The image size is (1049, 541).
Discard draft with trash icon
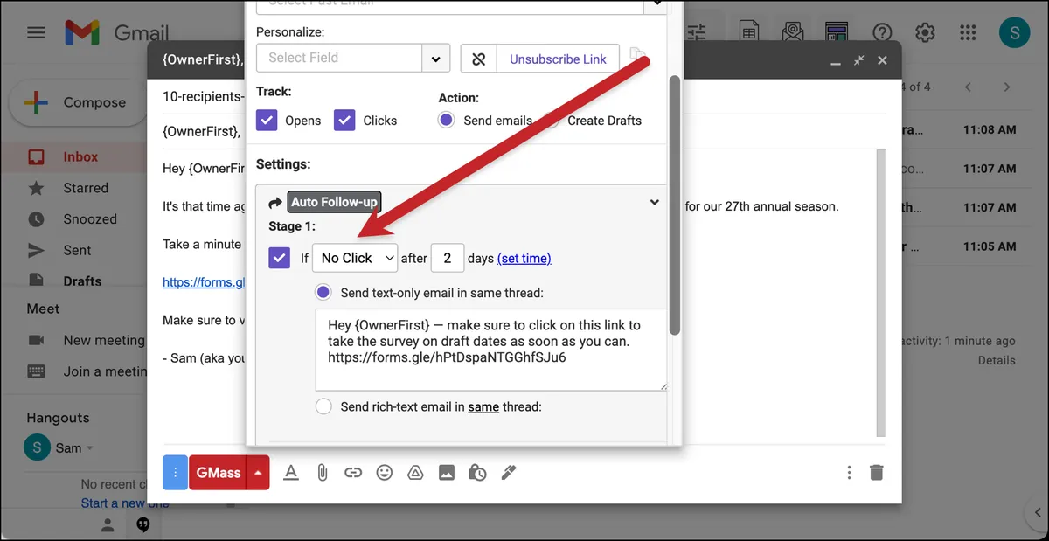coord(877,472)
